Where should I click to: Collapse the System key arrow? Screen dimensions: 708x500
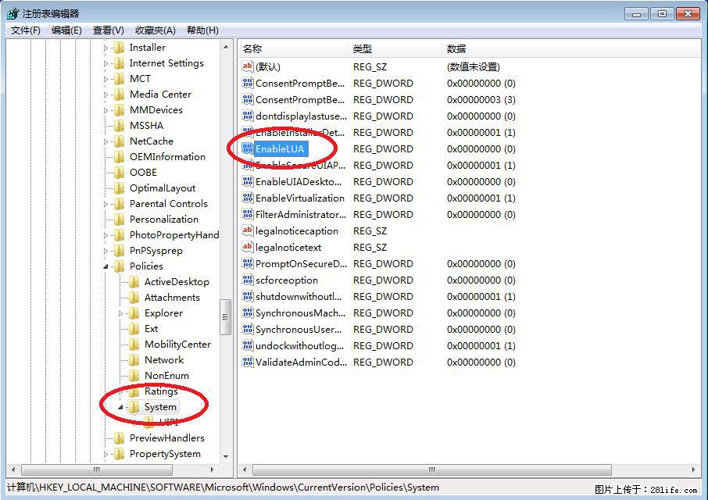(x=120, y=407)
